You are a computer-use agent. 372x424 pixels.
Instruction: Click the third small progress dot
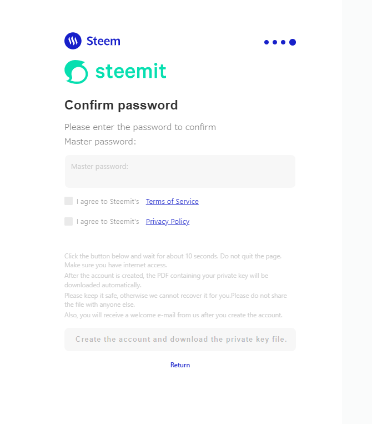(x=283, y=42)
